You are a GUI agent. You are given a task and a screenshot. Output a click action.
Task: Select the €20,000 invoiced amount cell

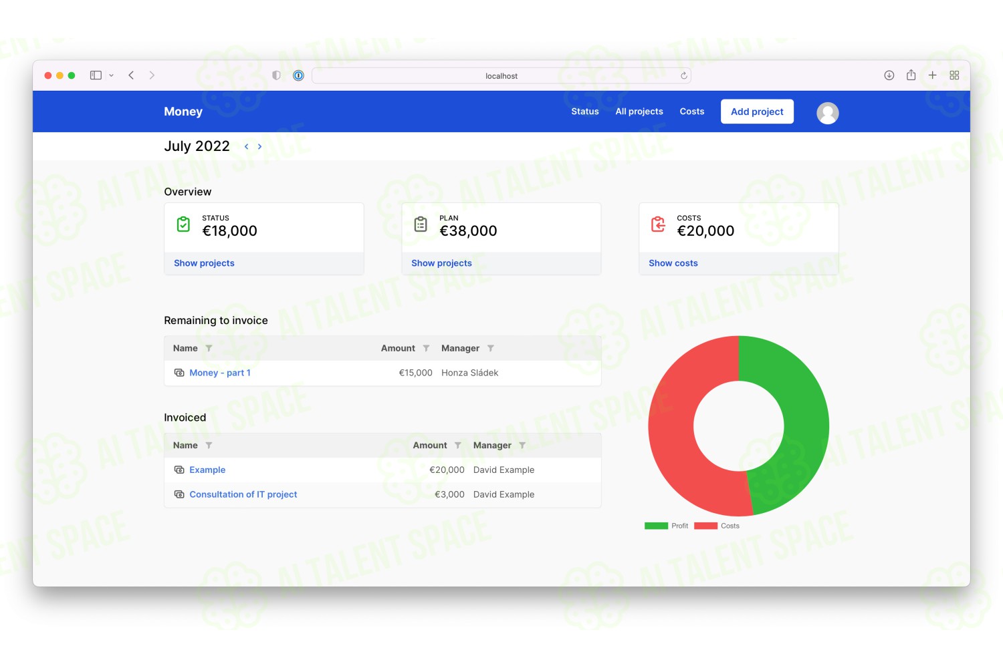[x=447, y=470]
